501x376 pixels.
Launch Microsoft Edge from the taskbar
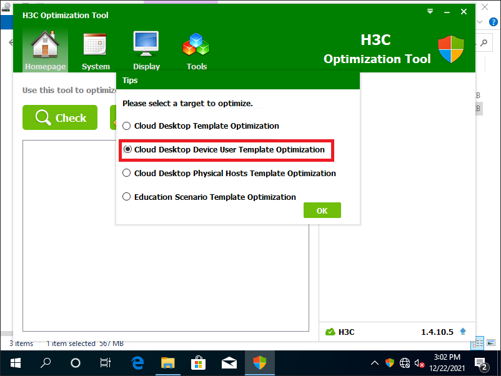click(x=137, y=363)
